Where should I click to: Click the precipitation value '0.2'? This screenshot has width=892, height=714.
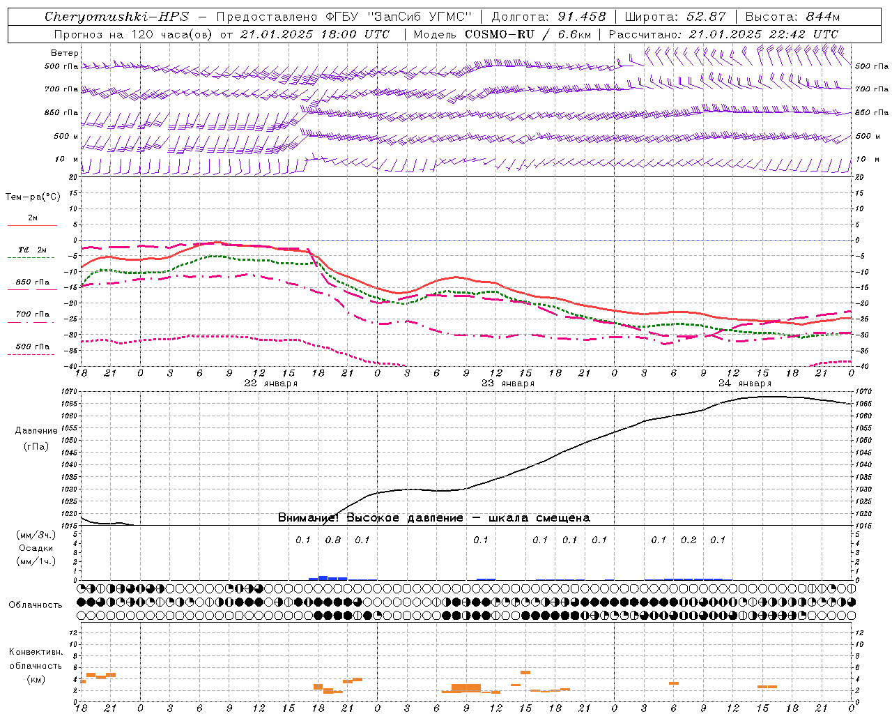point(689,540)
